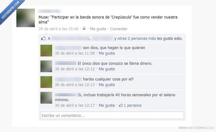Like the 'trabajaría 40 horas semanales' comment
Image resolution: width=216 pixels, height=132 pixels.
pyautogui.click(x=107, y=105)
